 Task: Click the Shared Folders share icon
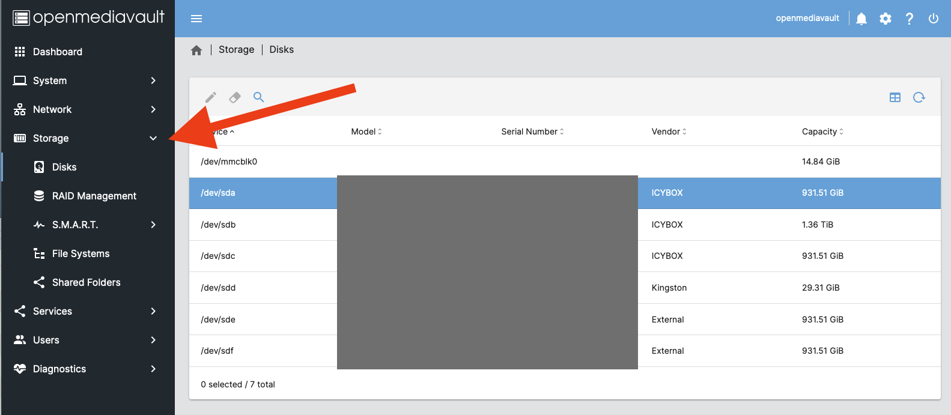pos(39,282)
